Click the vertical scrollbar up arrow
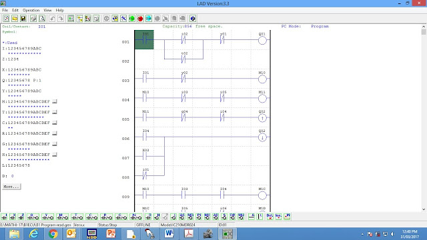This screenshot has height=240, width=427. click(x=424, y=27)
